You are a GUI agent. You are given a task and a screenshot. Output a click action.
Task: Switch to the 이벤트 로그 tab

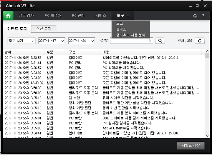coord(17,29)
